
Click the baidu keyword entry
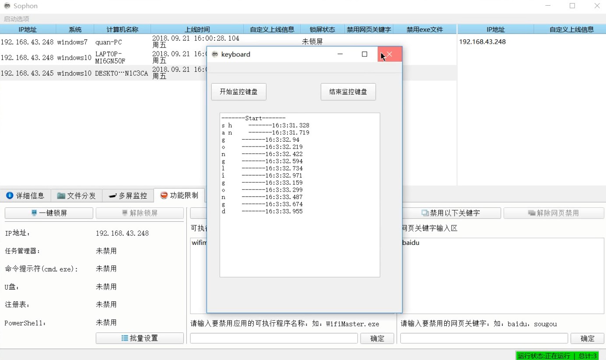coord(410,243)
